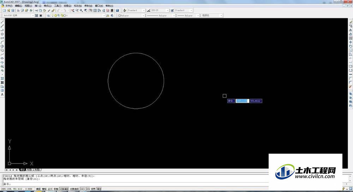Image resolution: width=353 pixels, height=192 pixels.
Task: Open the 文件(F) menu
Action: point(9,6)
